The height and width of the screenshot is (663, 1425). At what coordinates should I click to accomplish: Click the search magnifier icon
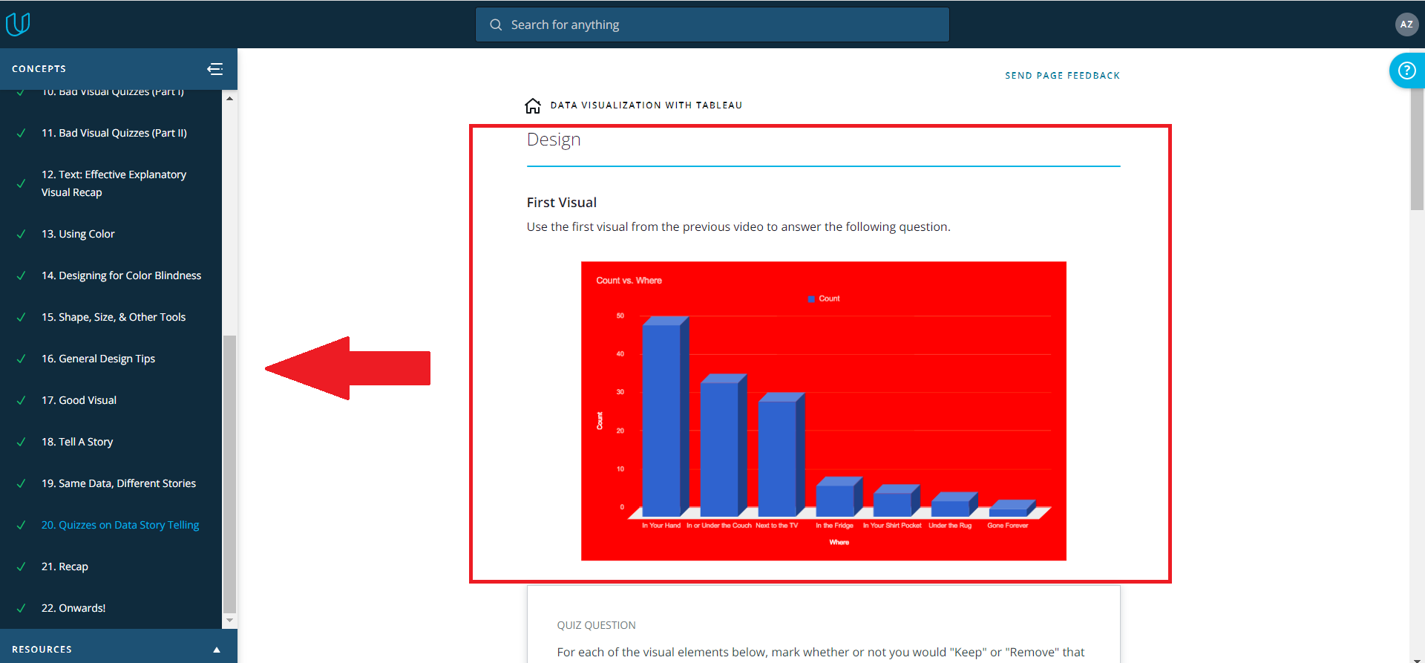[x=496, y=25]
